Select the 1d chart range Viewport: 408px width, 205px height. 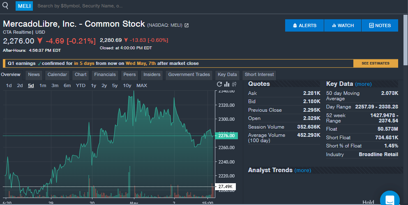(9, 85)
